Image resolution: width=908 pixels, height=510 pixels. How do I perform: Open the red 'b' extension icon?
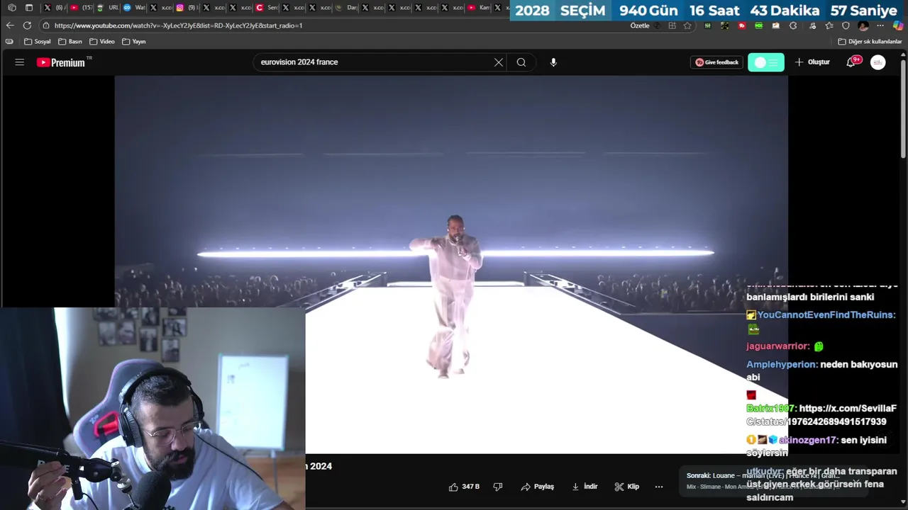pos(742,25)
